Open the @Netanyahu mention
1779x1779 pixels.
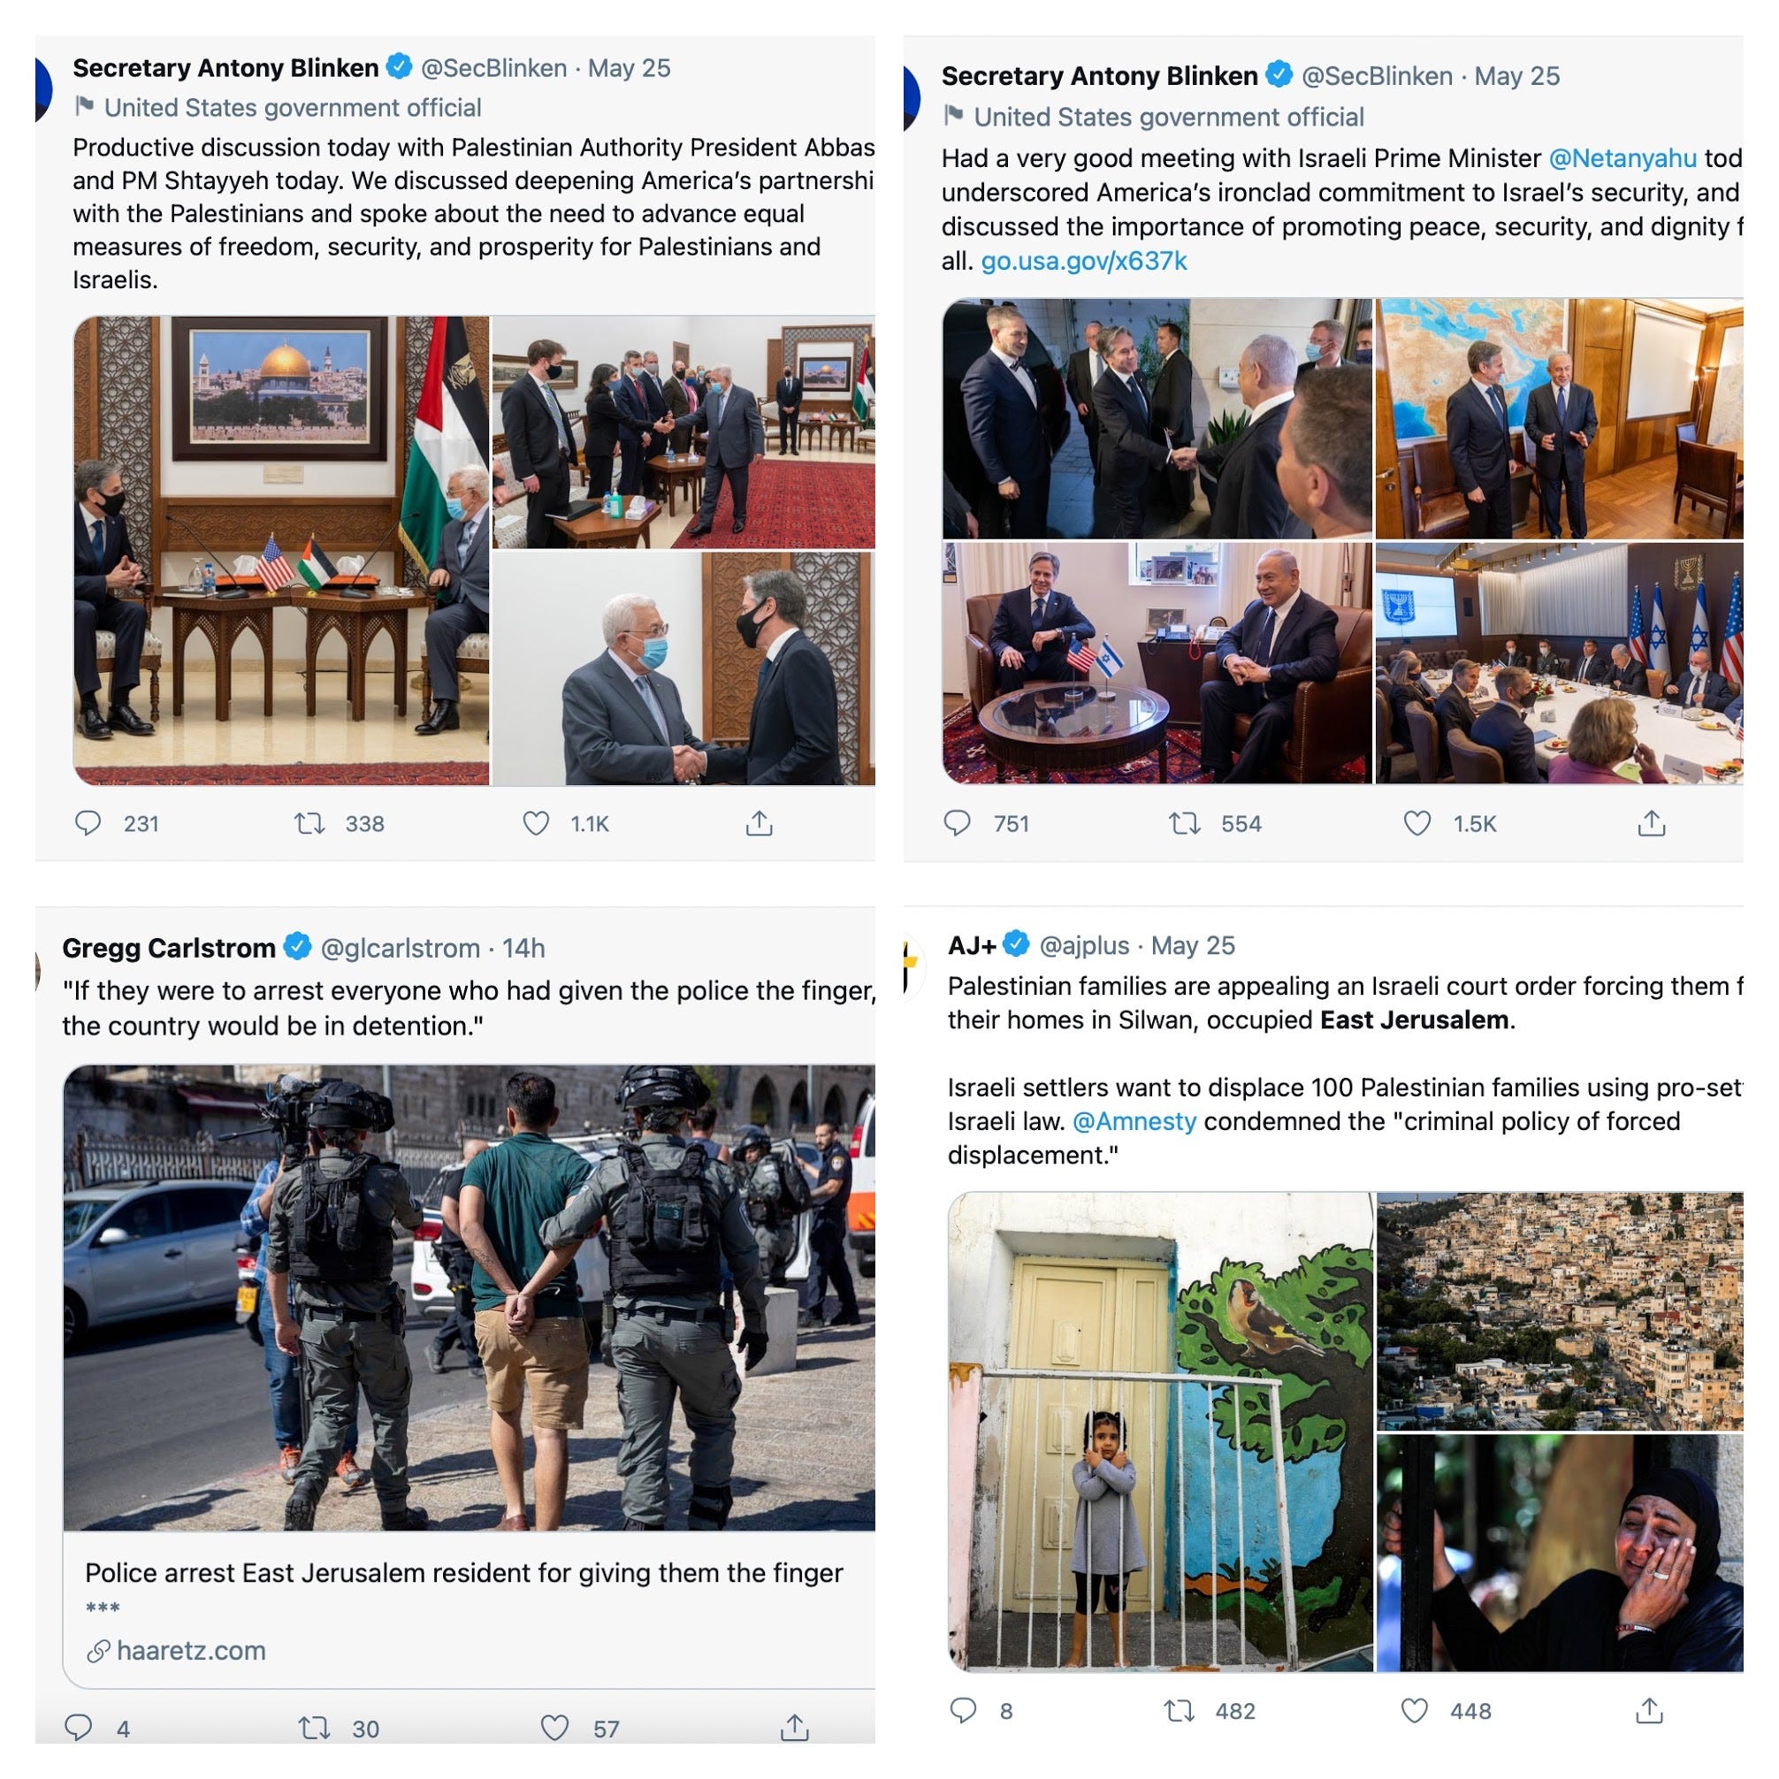pyautogui.click(x=1622, y=158)
